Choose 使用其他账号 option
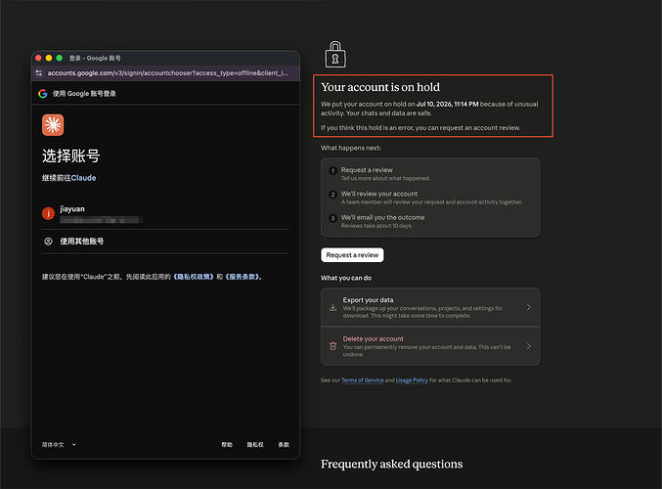The width and height of the screenshot is (662, 489). pos(165,242)
